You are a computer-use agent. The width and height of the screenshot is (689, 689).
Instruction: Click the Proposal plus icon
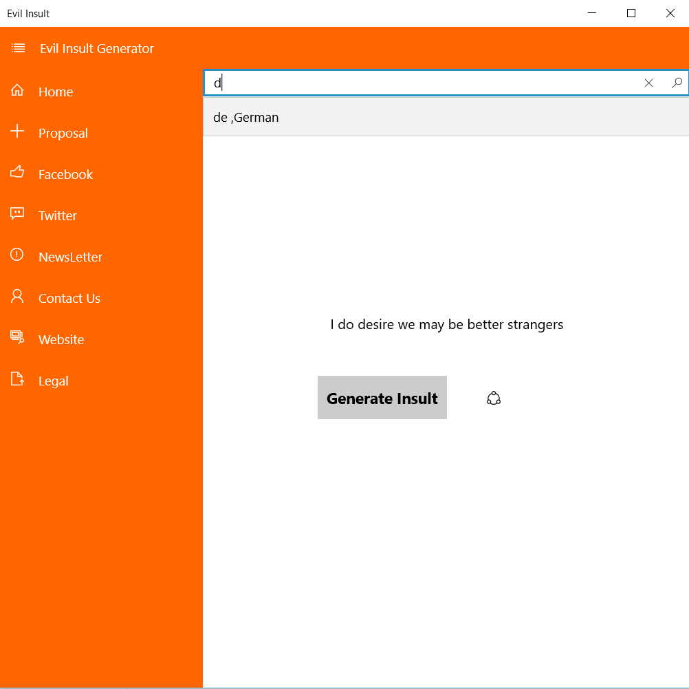17,131
